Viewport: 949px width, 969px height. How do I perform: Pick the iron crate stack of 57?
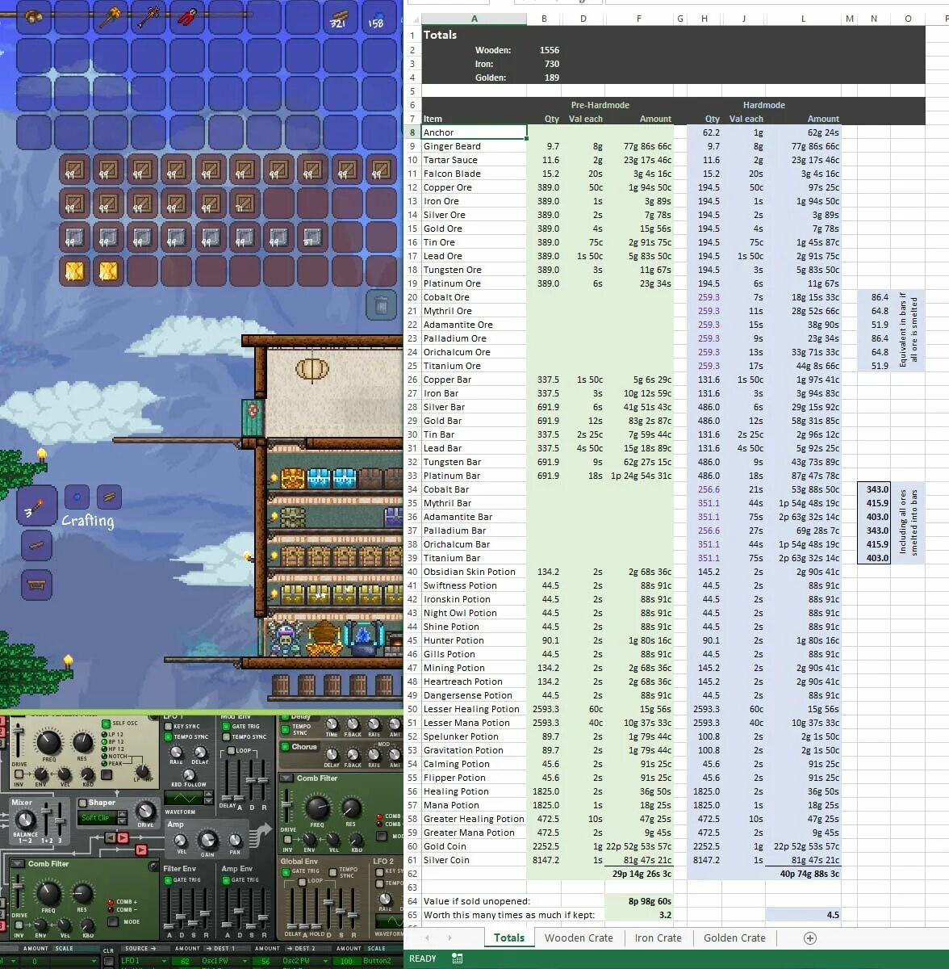pos(312,237)
